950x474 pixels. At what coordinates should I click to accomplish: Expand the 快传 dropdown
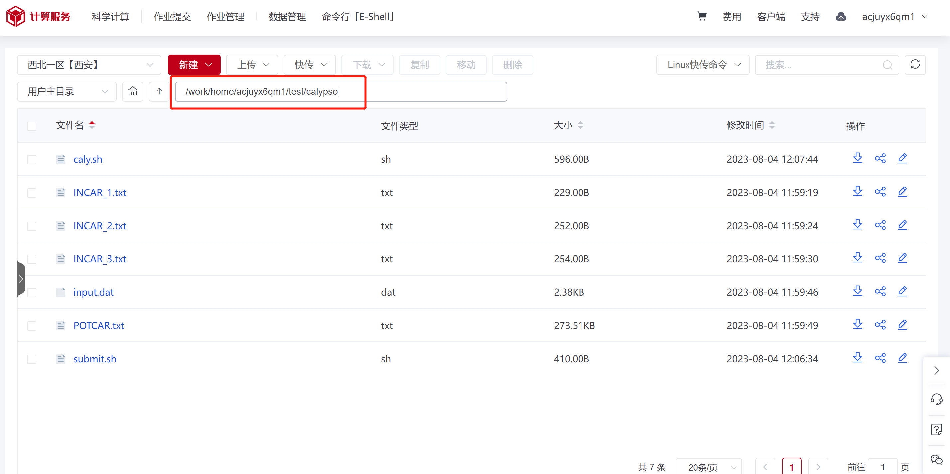click(309, 65)
